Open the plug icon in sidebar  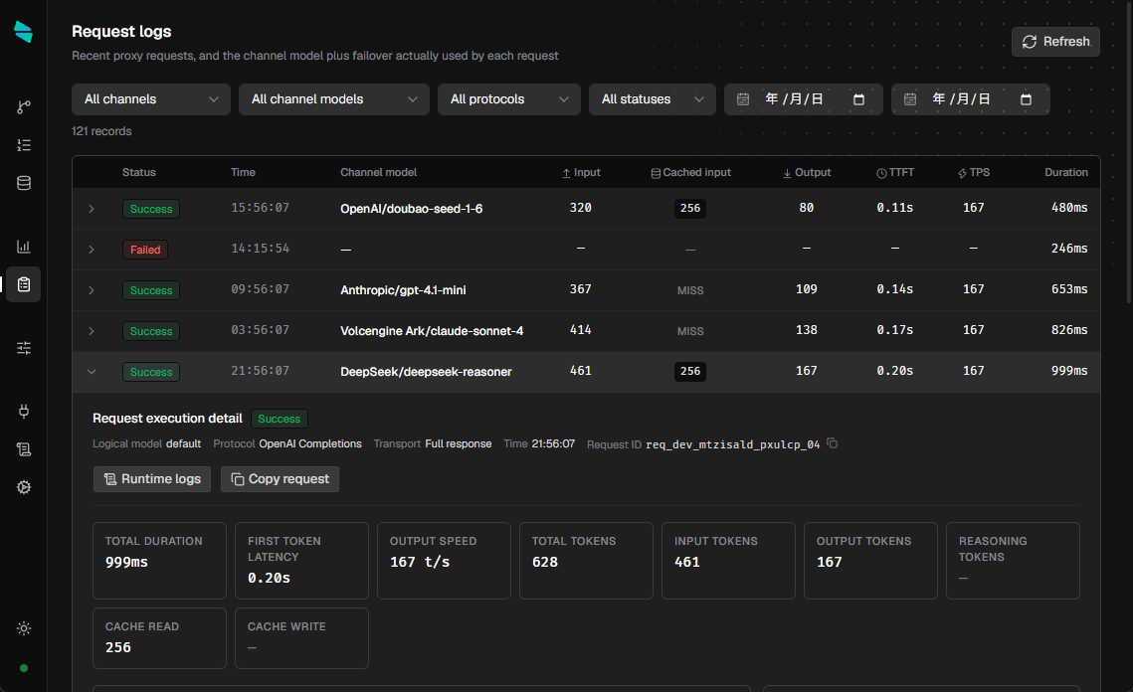point(24,412)
